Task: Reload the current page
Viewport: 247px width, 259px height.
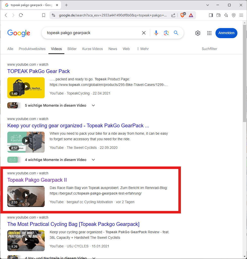Action: pyautogui.click(x=21, y=15)
